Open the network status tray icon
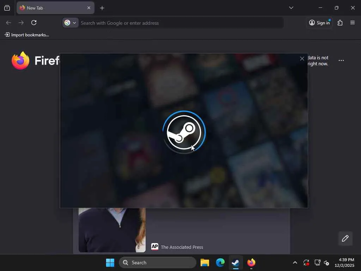Screen dimensions: 361x271 click(318, 263)
